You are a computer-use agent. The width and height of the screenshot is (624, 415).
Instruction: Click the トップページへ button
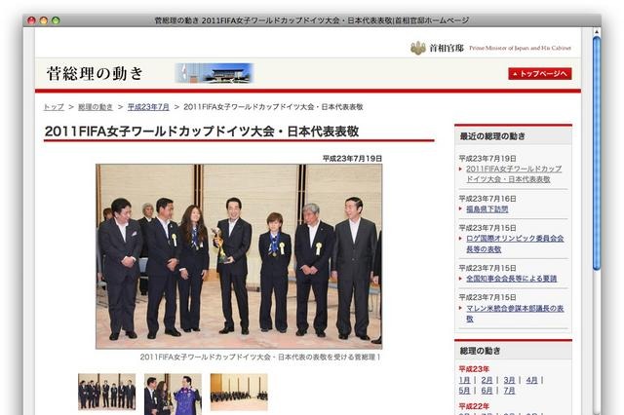point(539,73)
